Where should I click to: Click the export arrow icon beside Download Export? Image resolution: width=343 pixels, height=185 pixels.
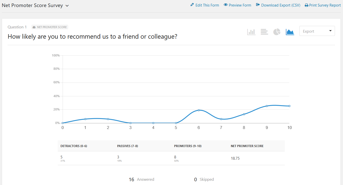point(258,5)
